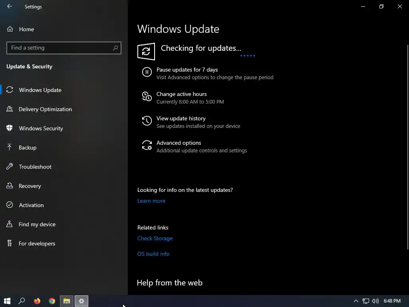This screenshot has width=409, height=307.
Task: Launch Firefox from the taskbar
Action: tap(37, 301)
